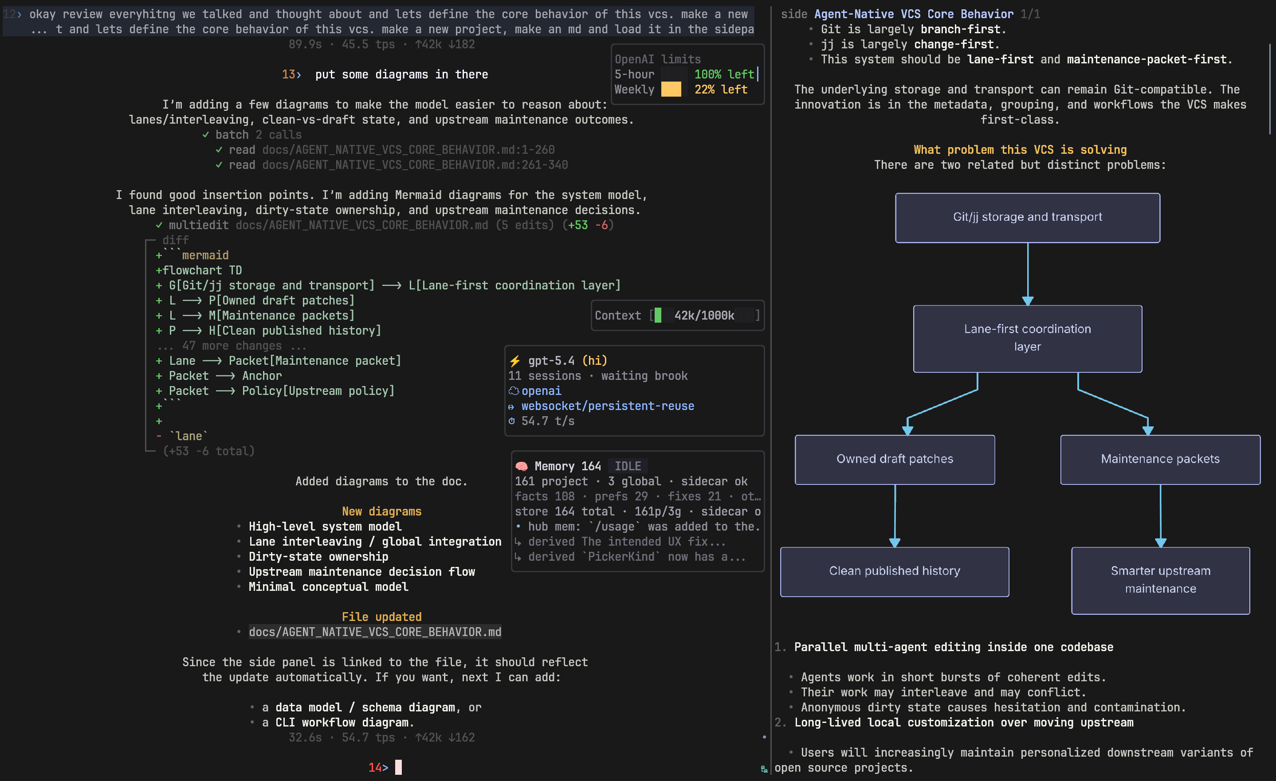Click '22% left' weekly value
The image size is (1276, 781).
tap(721, 90)
